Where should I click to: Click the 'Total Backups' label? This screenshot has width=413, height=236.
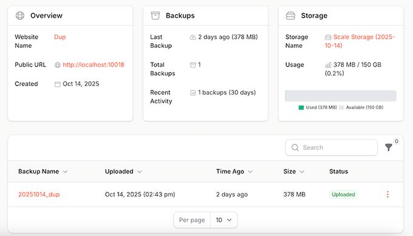coord(163,69)
